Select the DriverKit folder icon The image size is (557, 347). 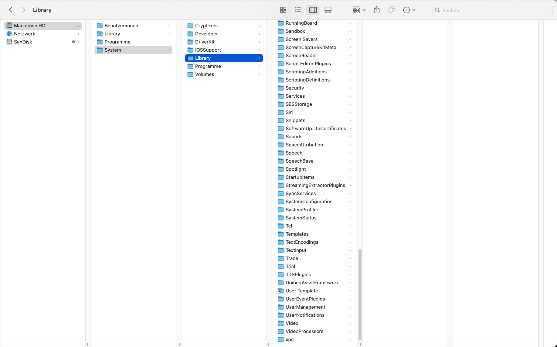tap(190, 42)
